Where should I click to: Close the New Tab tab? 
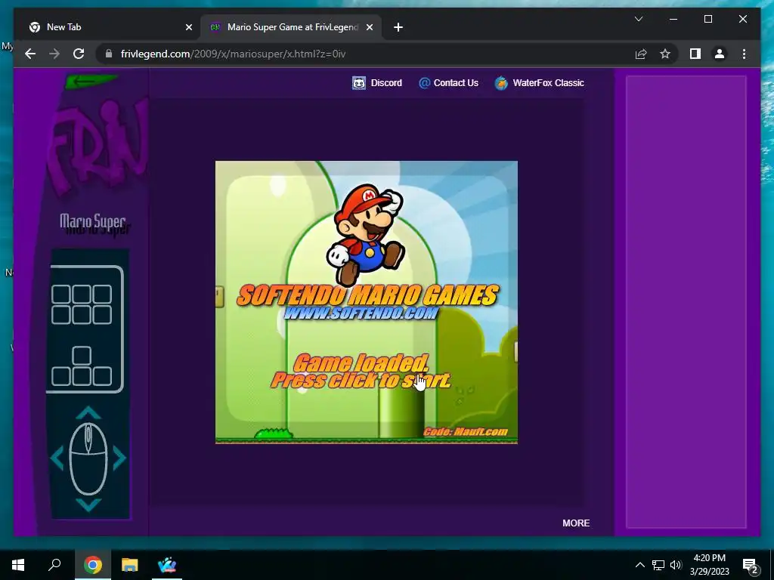(x=188, y=27)
